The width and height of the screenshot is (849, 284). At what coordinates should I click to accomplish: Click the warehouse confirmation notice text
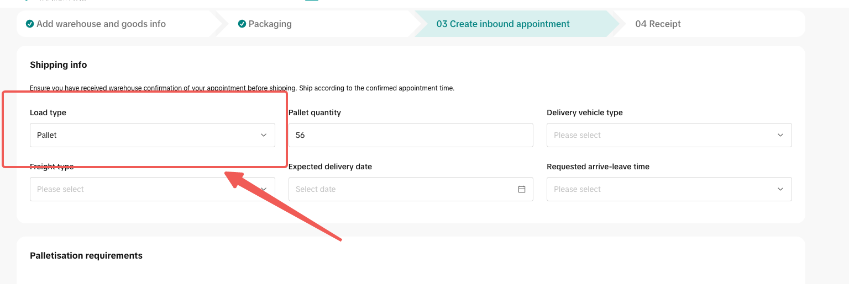point(242,88)
